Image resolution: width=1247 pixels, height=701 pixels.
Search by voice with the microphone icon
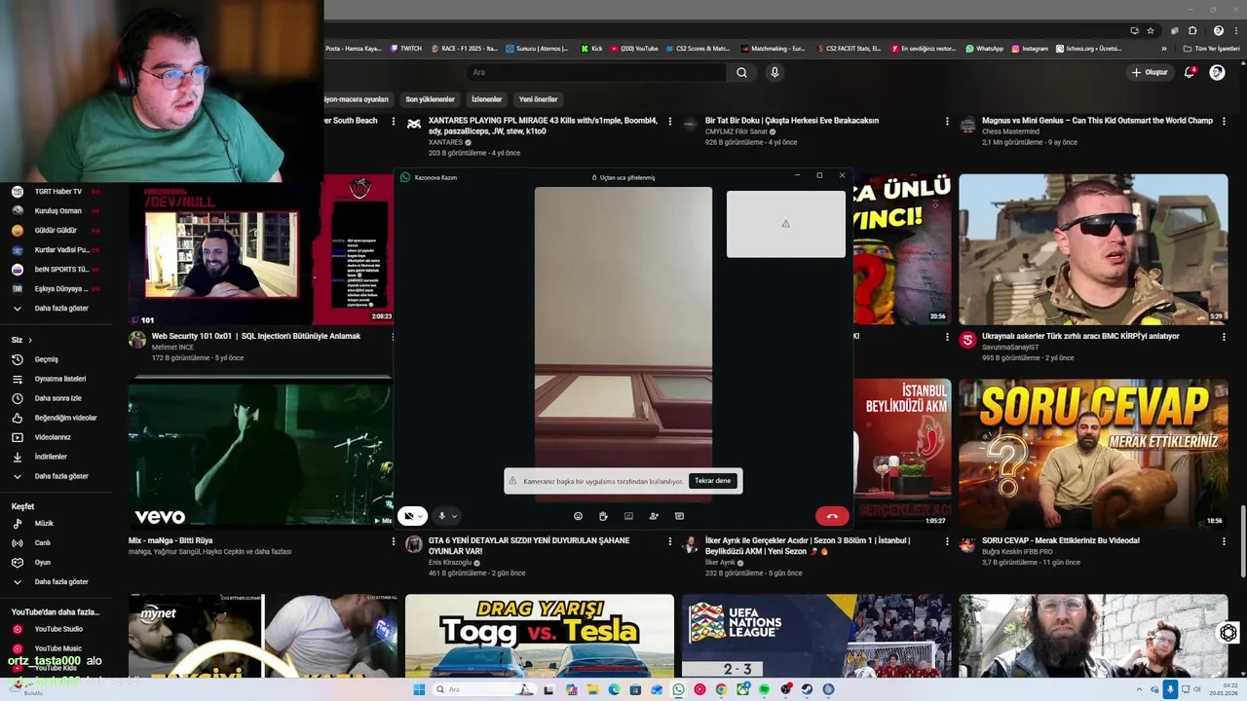coord(775,72)
